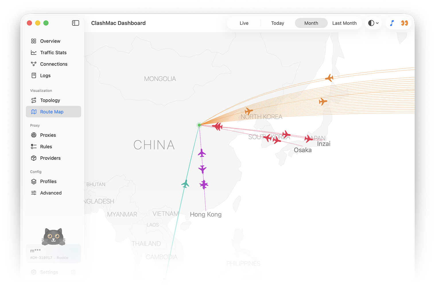Click the blue music note icon

pyautogui.click(x=392, y=23)
